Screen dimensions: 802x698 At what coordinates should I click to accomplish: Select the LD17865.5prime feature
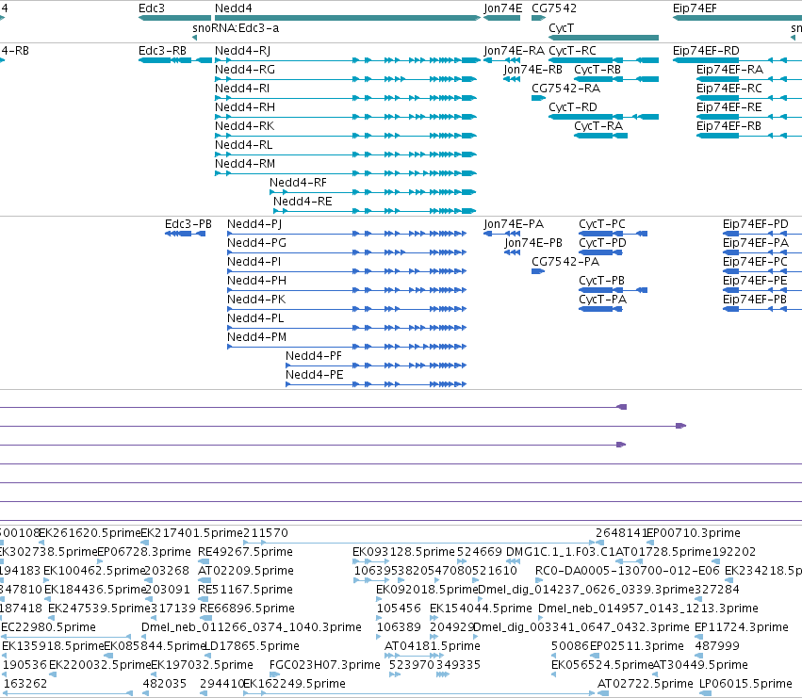click(x=253, y=646)
